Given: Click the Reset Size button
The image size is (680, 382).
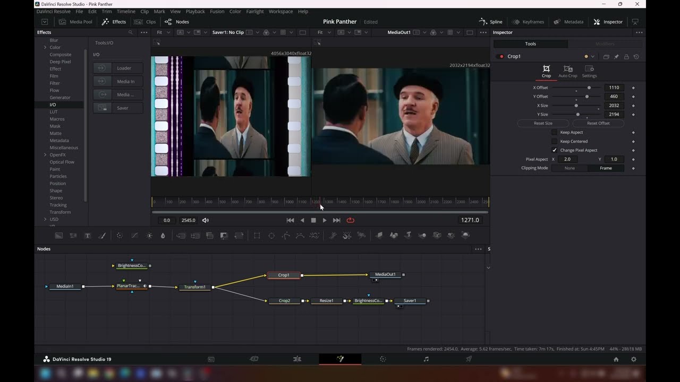Looking at the screenshot, I should click(x=543, y=123).
